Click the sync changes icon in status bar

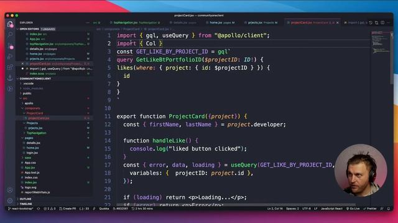coord(39,209)
